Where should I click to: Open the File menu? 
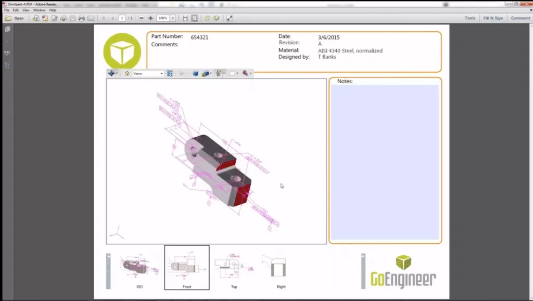click(x=7, y=10)
